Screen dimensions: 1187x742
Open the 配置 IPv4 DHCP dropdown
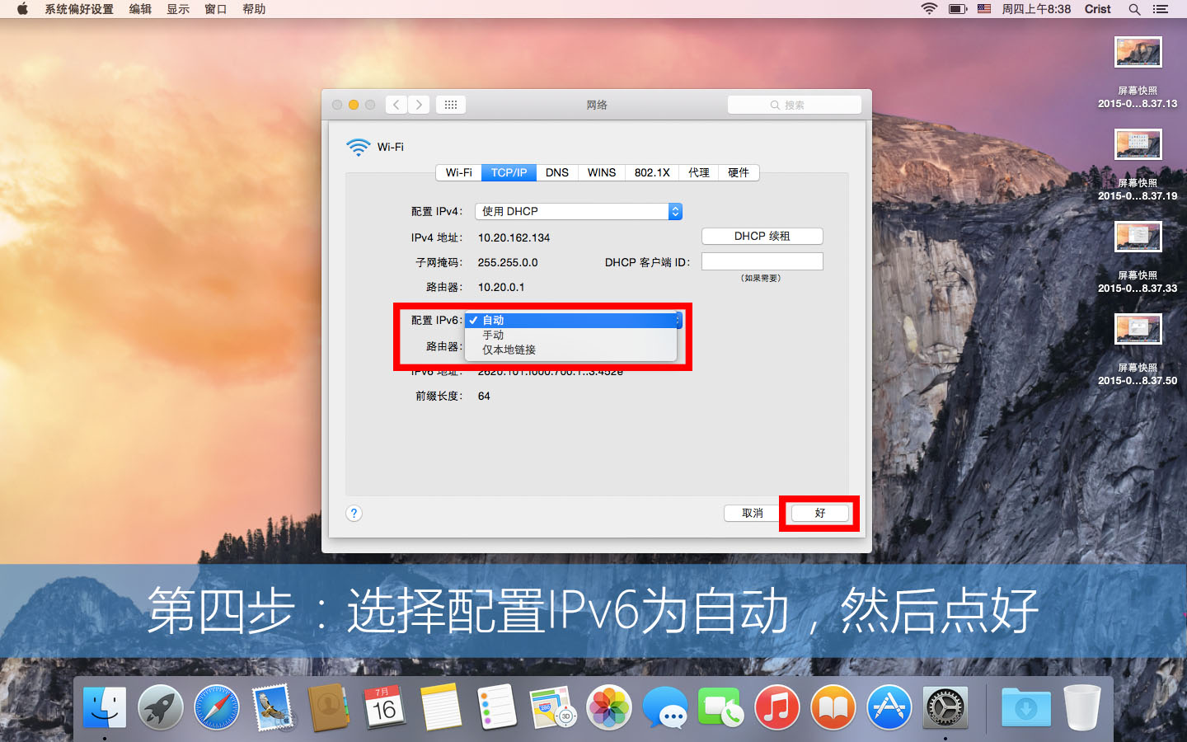(579, 211)
